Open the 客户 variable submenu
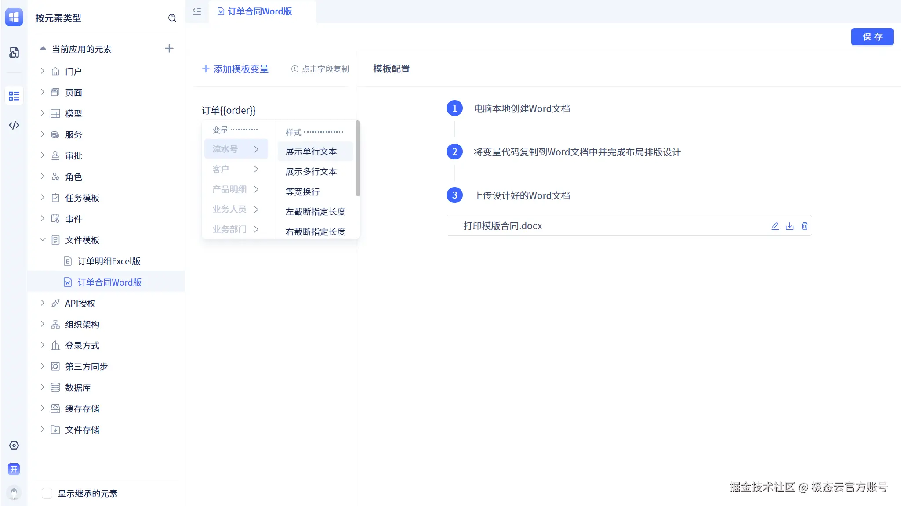This screenshot has height=506, width=901. coord(236,169)
